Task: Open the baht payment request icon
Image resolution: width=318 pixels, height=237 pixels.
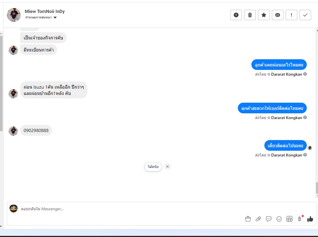Action: [x=300, y=219]
